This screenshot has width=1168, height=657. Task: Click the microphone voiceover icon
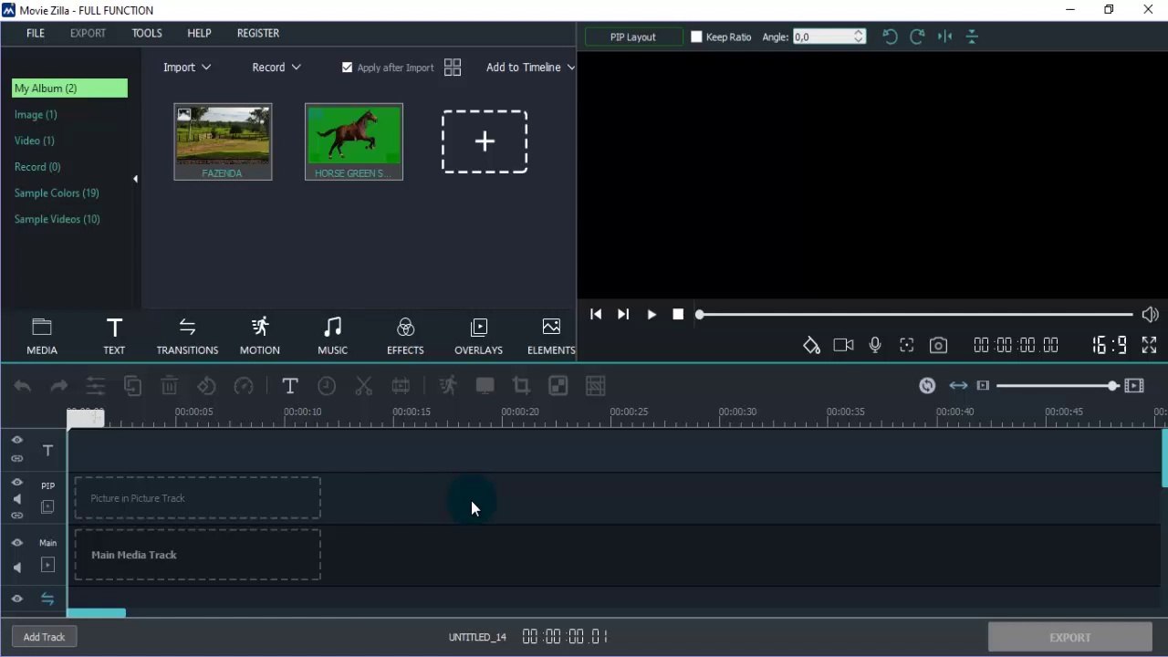tap(875, 345)
